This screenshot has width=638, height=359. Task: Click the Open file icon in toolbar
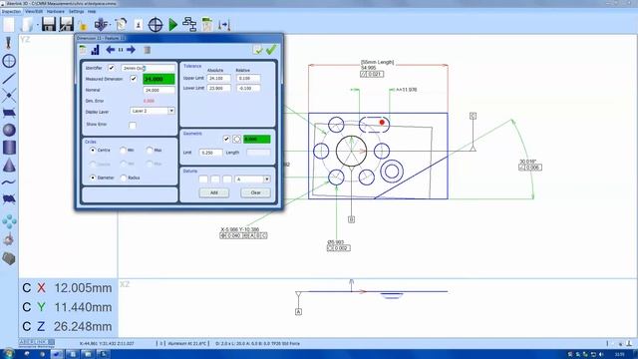27,24
